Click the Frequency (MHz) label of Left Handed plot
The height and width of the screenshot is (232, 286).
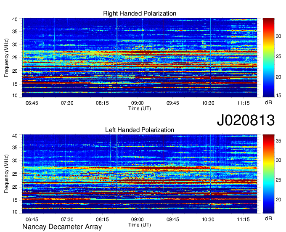coord(6,174)
